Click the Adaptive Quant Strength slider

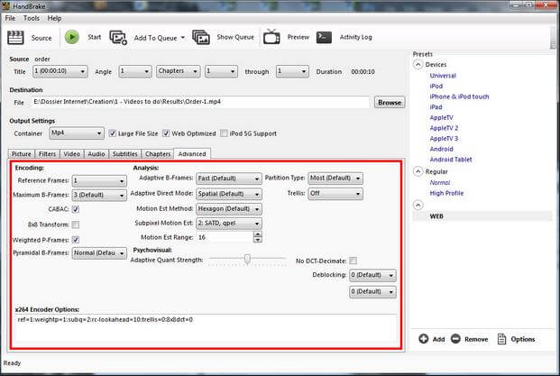coord(246,260)
